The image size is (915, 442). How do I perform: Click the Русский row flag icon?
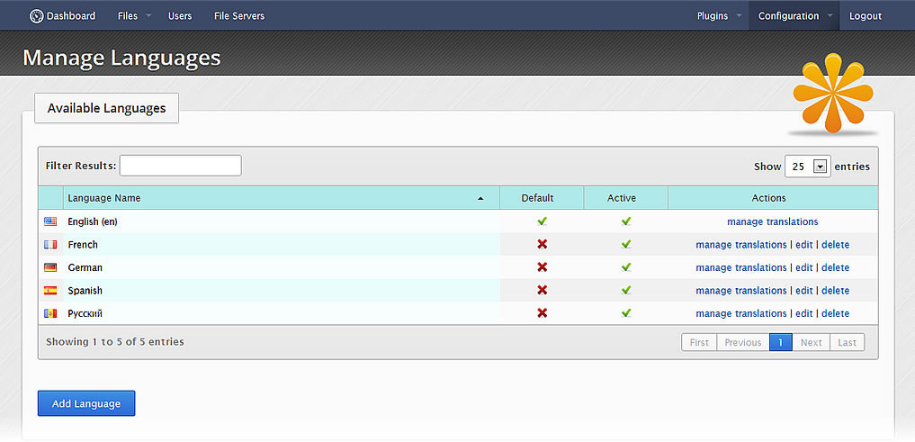pyautogui.click(x=50, y=313)
